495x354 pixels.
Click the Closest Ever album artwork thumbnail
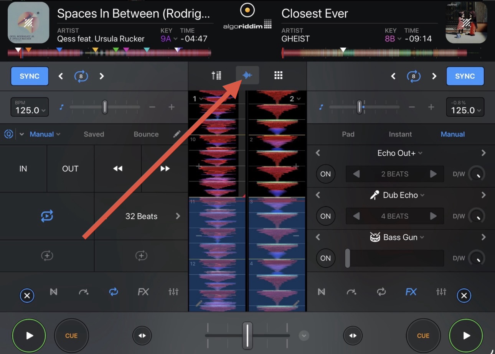point(466,23)
